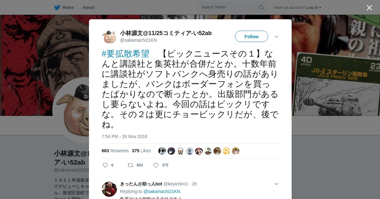Image resolution: width=380 pixels, height=199 pixels.
Task: Expand the tweet options chevron near Follow
Action: pos(276,37)
